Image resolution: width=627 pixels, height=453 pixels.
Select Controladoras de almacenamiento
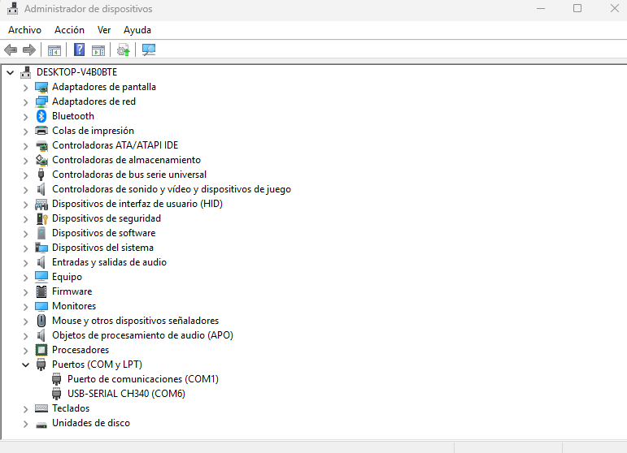(126, 160)
